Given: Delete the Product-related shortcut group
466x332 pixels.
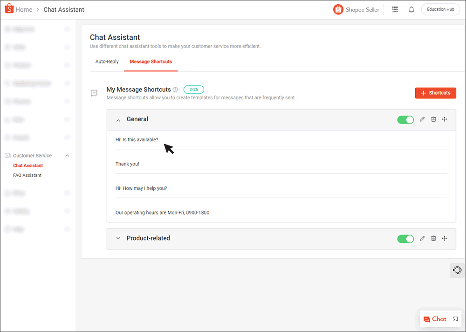Looking at the screenshot, I should click(433, 238).
